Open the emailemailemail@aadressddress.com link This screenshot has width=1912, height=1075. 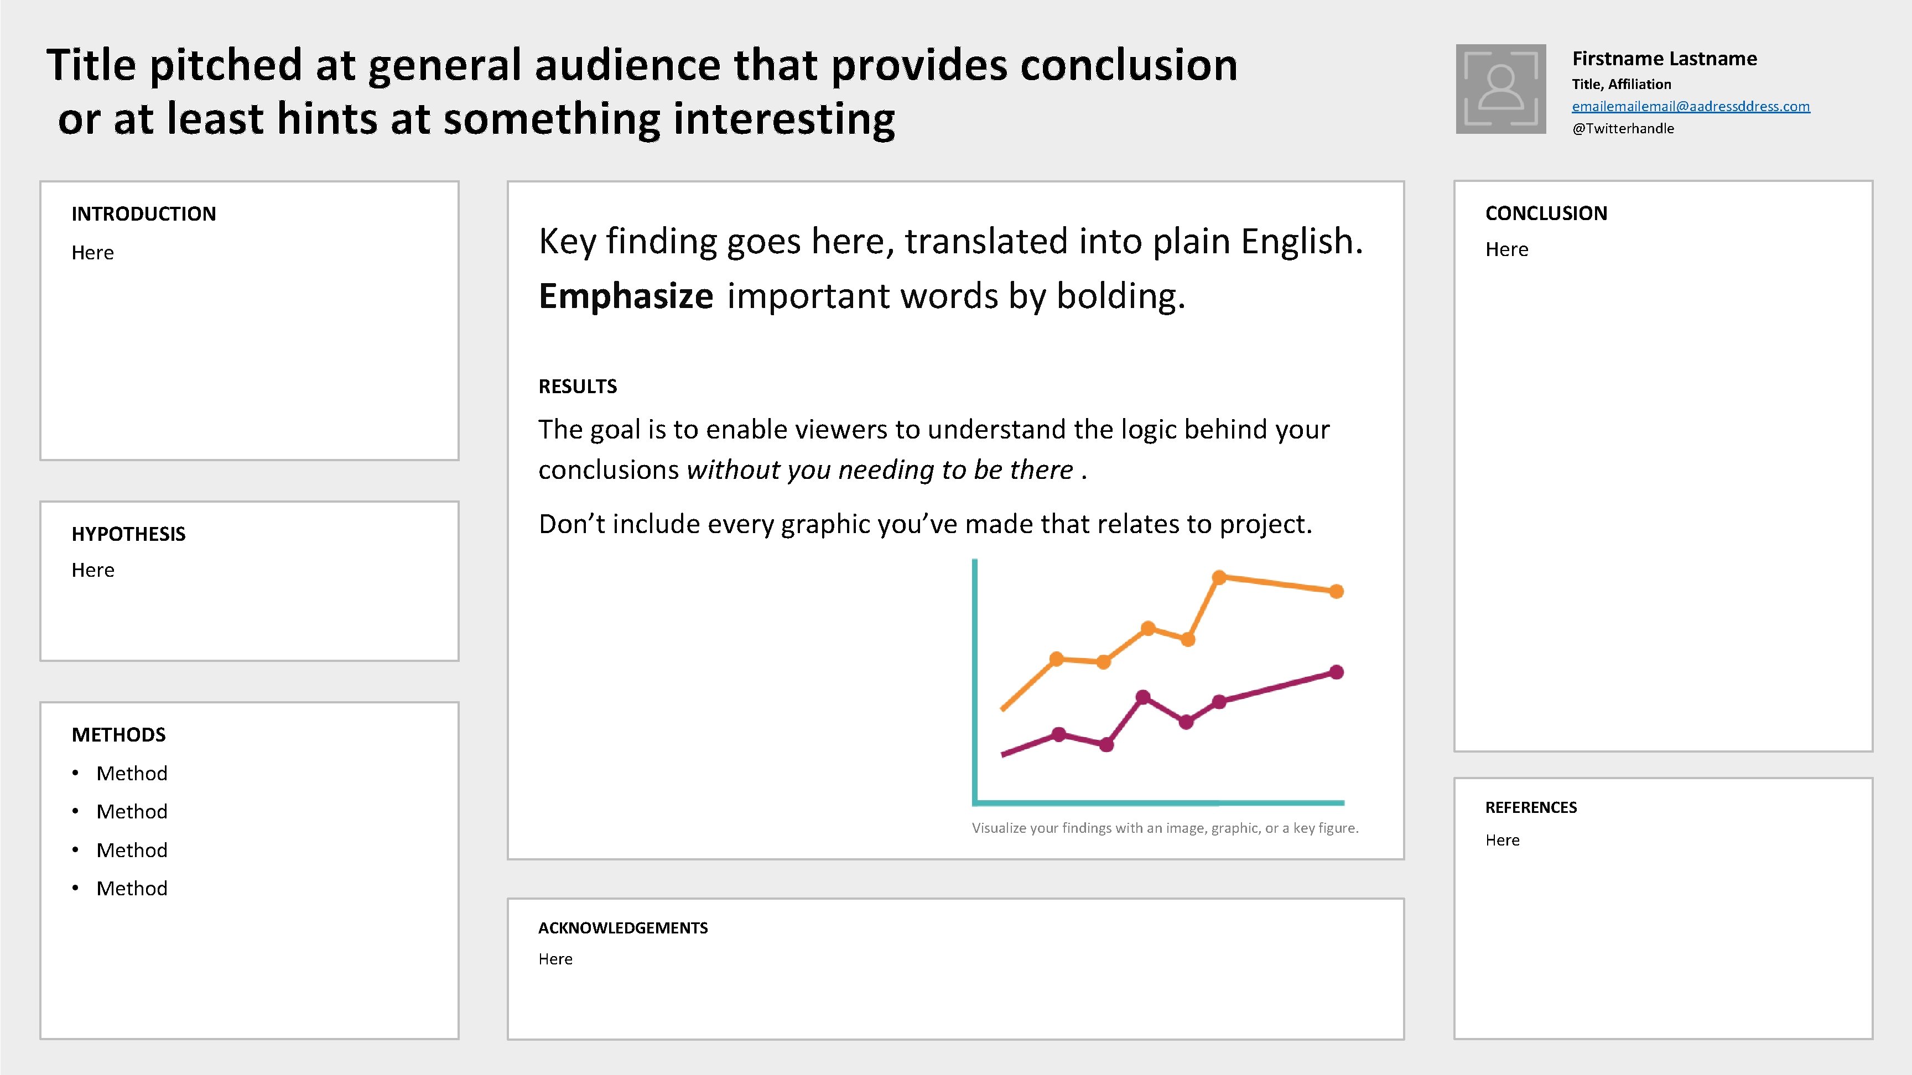click(x=1690, y=106)
